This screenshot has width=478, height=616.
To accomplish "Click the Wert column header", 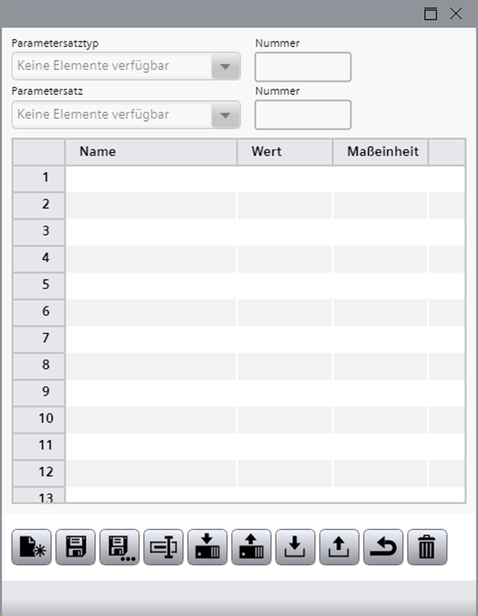I will point(285,152).
